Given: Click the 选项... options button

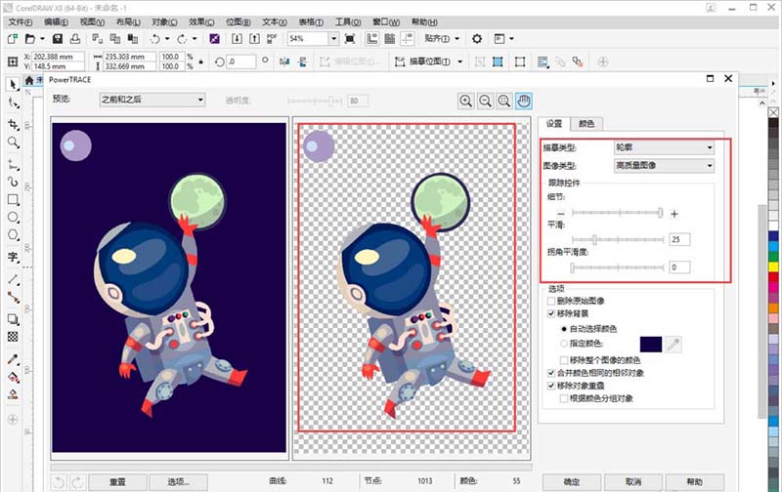Looking at the screenshot, I should [178, 481].
